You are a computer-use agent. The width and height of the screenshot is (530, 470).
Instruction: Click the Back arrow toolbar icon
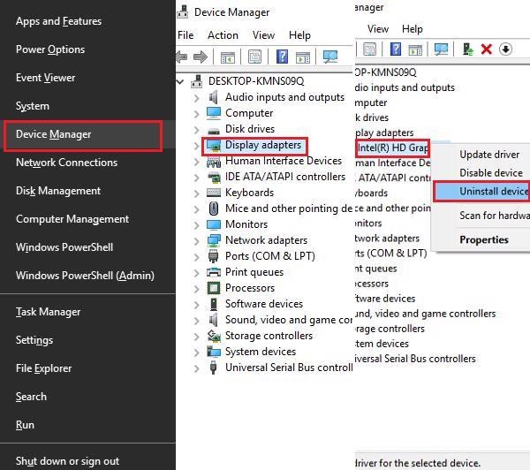pyautogui.click(x=183, y=57)
